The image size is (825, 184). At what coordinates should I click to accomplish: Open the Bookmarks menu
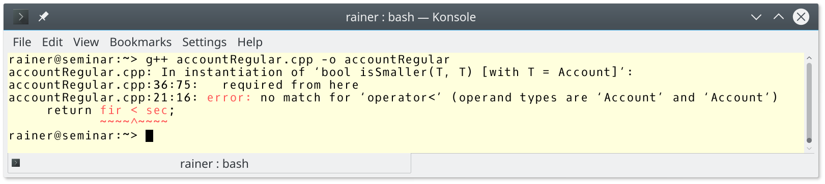(140, 42)
